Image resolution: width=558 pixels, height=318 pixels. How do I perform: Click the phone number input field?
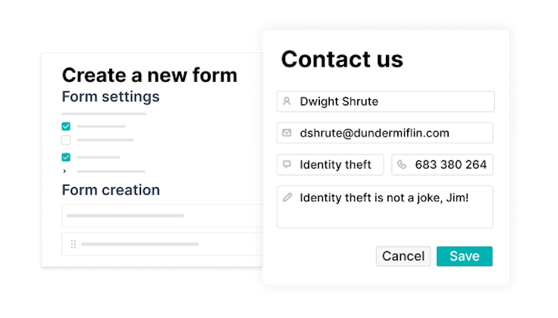click(442, 164)
